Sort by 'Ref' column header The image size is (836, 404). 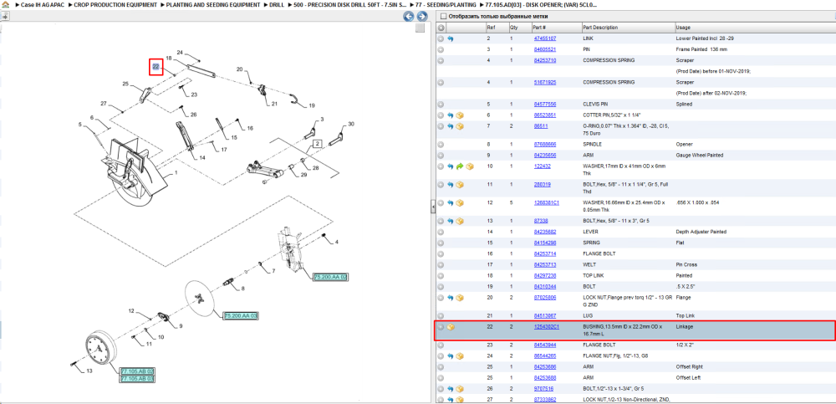coord(497,28)
